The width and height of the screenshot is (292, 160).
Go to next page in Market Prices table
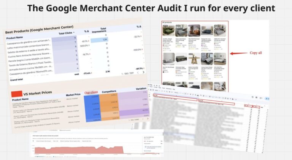[148, 119]
